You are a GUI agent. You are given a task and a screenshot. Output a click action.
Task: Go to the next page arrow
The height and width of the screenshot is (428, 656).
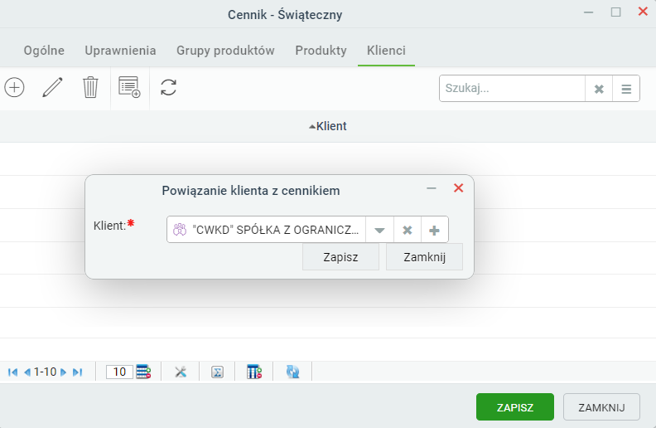pyautogui.click(x=63, y=372)
